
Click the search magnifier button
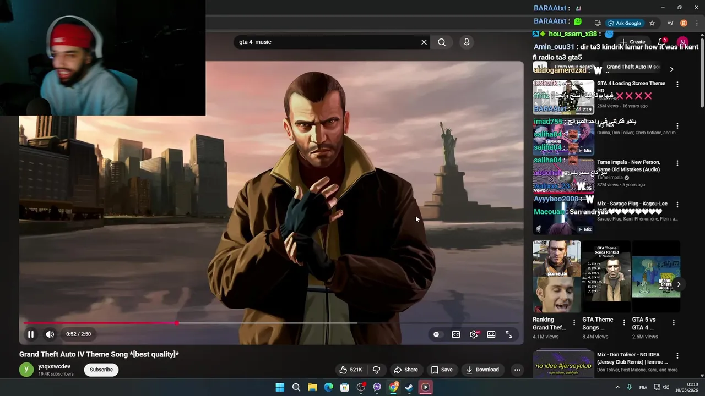pos(442,42)
